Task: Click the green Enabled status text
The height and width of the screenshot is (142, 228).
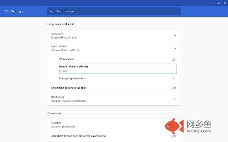Action: pos(64,71)
